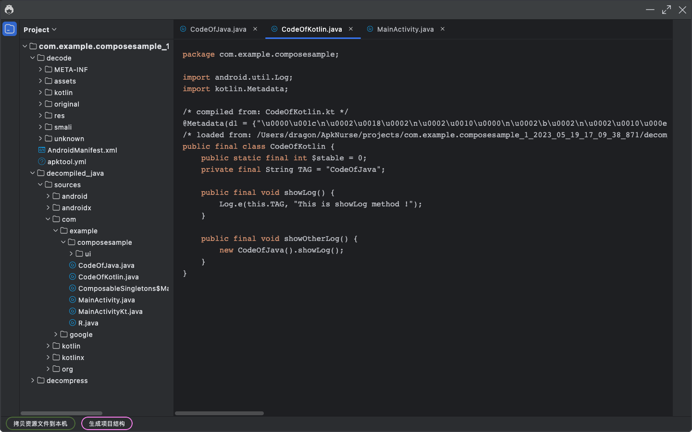Select the decompress folder label
Viewport: 692px width, 432px height.
[x=67, y=381]
